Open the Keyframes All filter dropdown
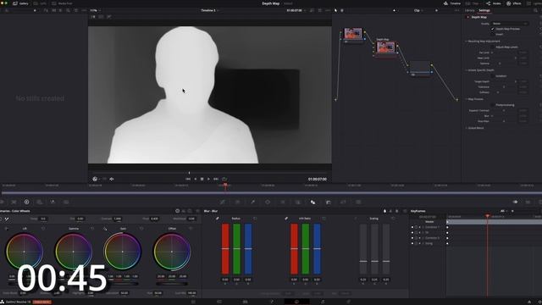Viewport: 542px width, 305px height. tap(505, 211)
